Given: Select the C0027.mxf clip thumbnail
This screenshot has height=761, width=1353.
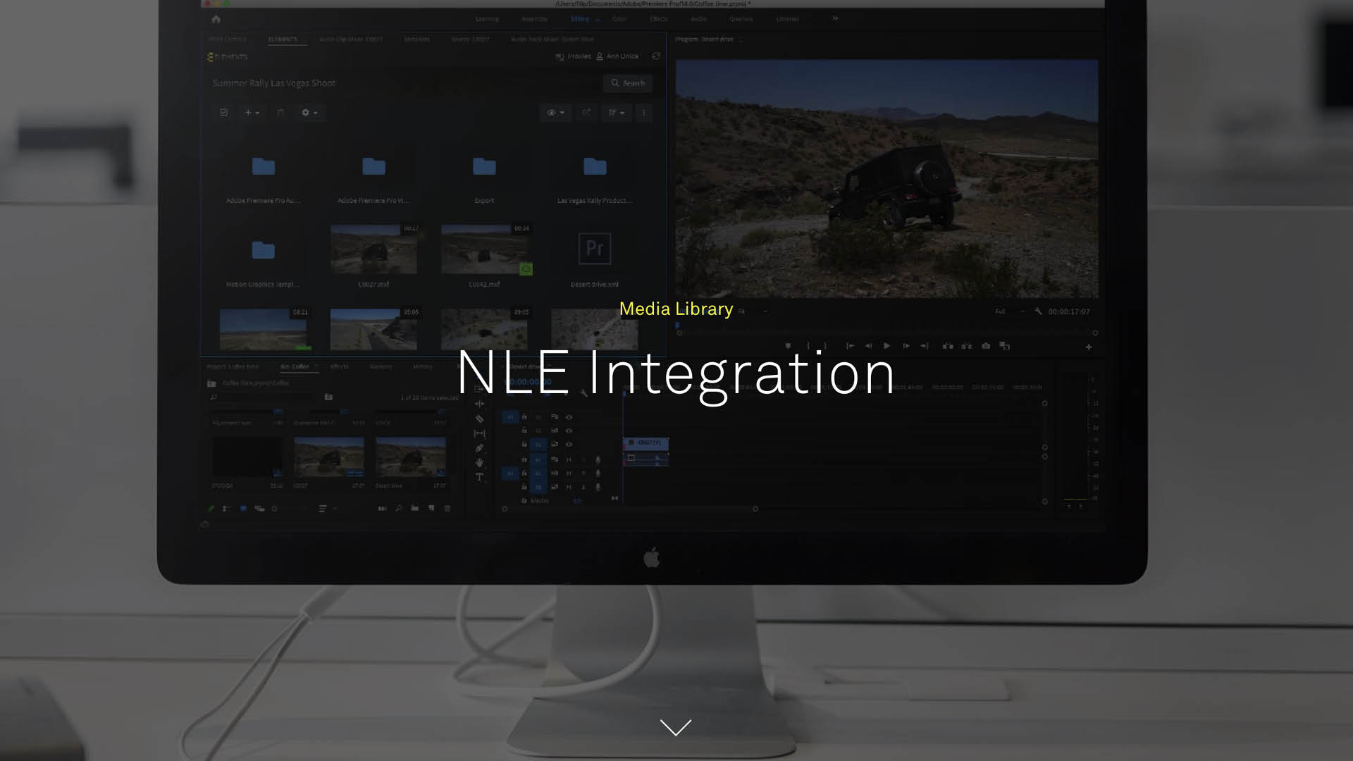Looking at the screenshot, I should (x=373, y=249).
